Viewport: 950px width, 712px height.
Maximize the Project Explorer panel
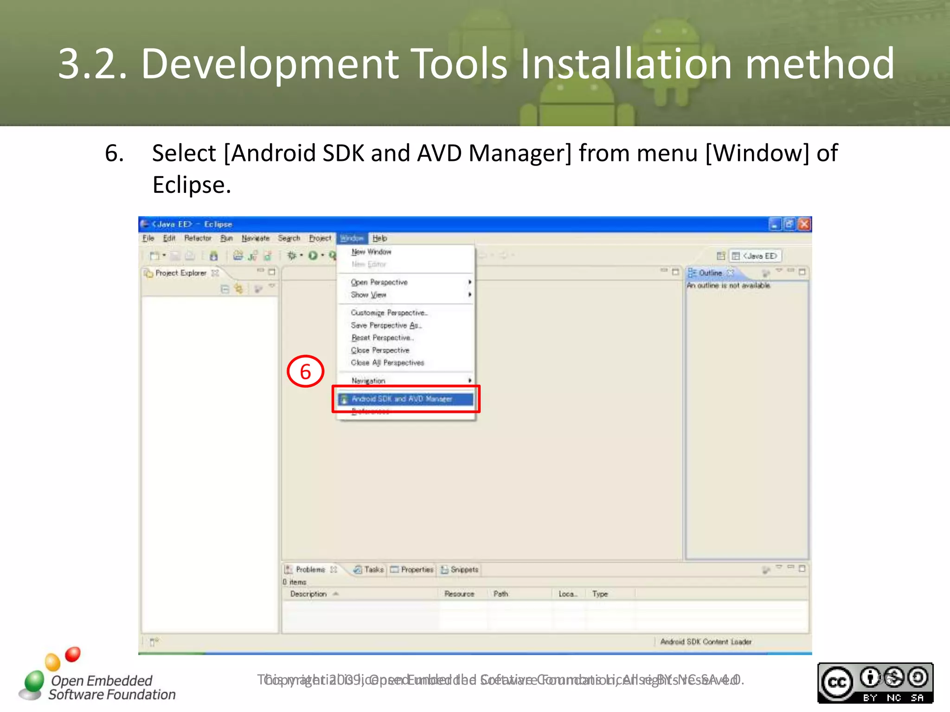click(272, 272)
